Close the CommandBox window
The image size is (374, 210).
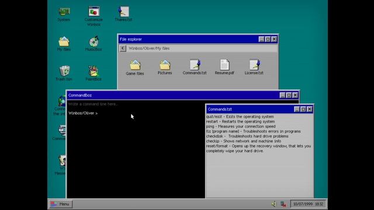[x=295, y=95]
